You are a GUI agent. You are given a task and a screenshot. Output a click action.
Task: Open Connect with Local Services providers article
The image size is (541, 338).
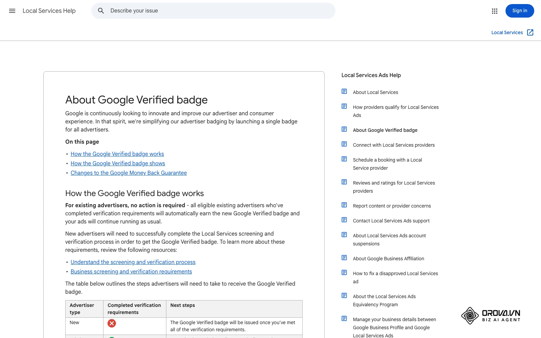(x=394, y=145)
